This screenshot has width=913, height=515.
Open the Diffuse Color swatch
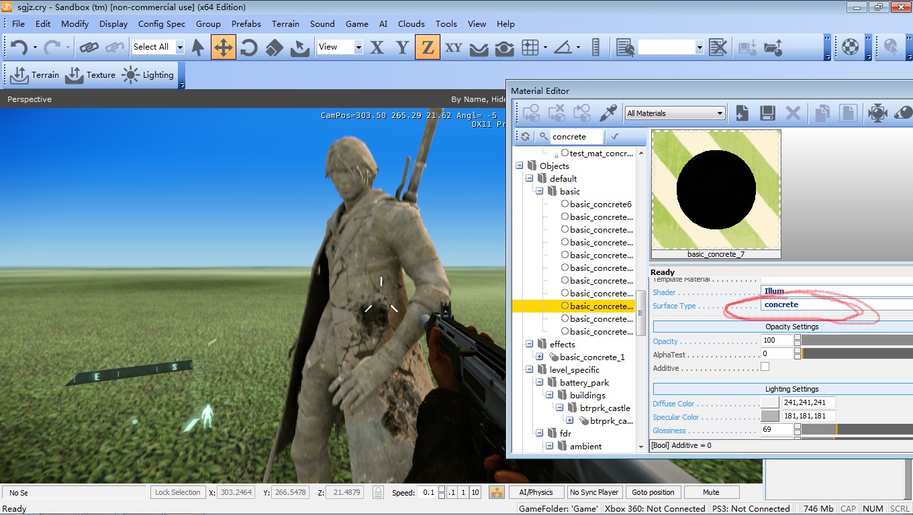coord(770,403)
